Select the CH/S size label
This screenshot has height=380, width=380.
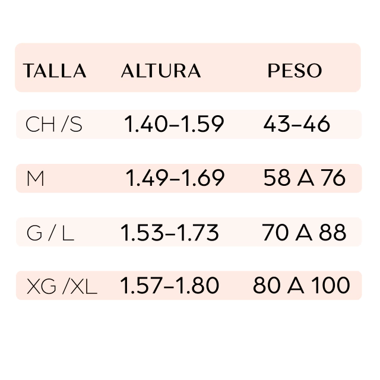click(54, 125)
